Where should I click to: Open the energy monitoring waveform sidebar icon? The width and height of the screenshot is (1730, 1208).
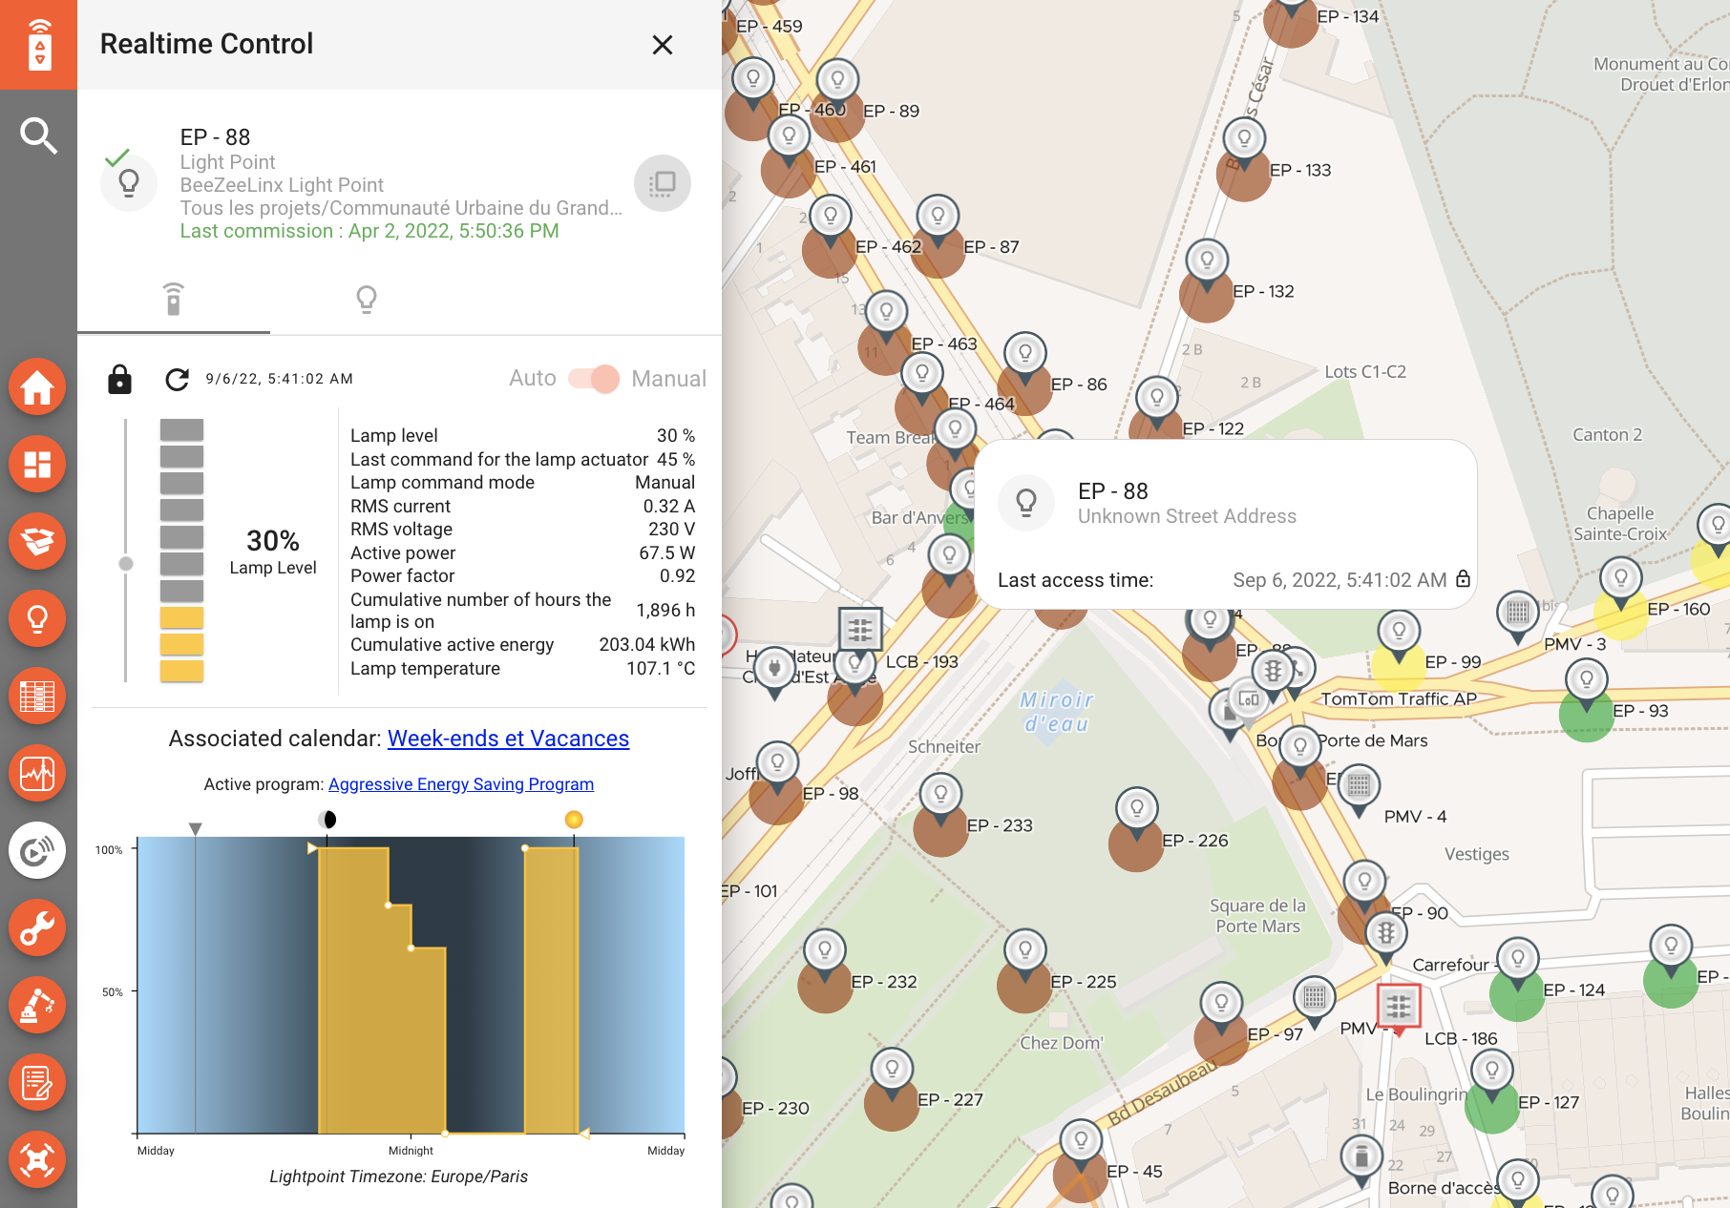point(37,773)
